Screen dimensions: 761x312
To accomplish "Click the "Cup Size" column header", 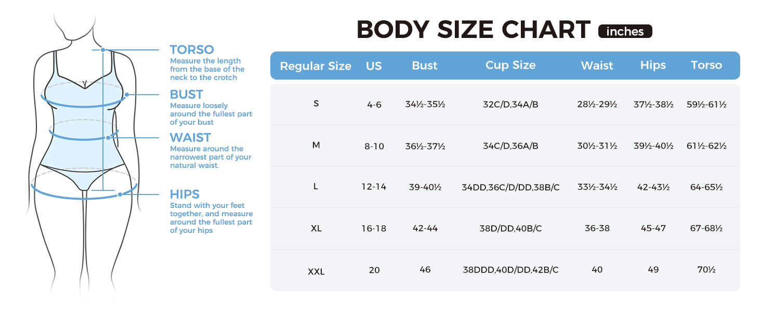I will [510, 66].
